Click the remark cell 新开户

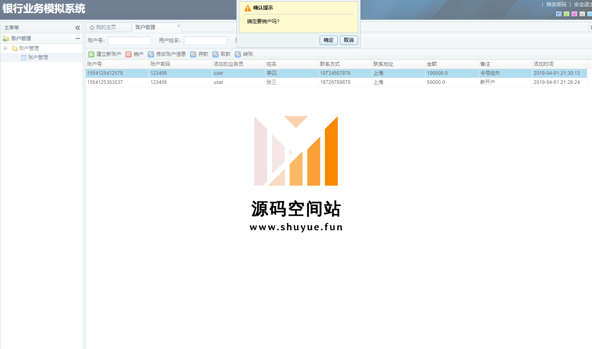(x=505, y=82)
